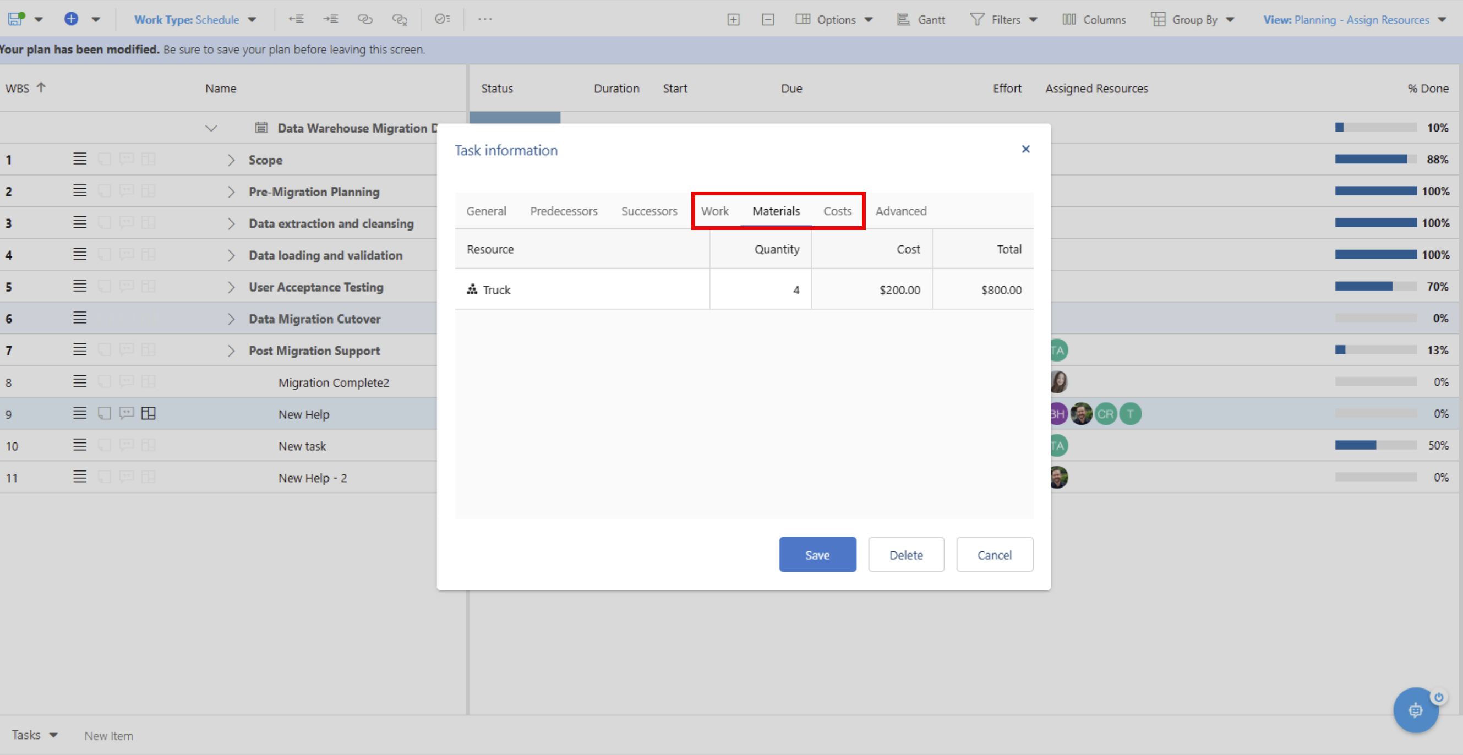1463x755 pixels.
Task: Click the CR avatar on New Help row
Action: tap(1105, 414)
